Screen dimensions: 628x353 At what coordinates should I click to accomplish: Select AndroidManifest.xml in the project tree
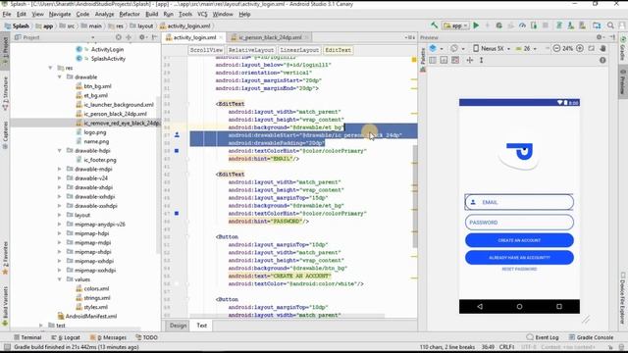(91, 316)
